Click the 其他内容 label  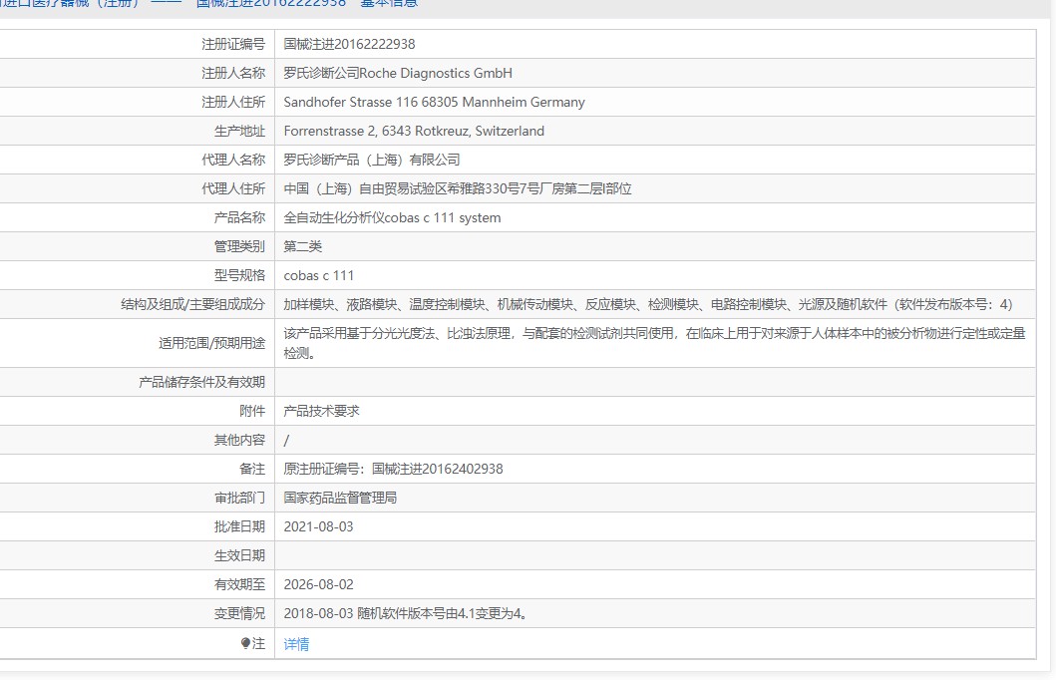point(239,440)
